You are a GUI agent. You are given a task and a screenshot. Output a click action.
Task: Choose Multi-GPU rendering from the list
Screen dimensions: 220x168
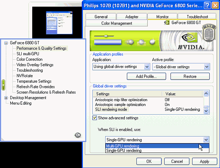click(x=123, y=146)
